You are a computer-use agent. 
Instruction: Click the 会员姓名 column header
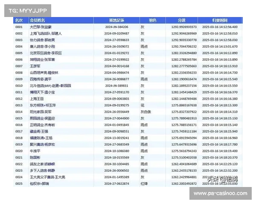point(38,20)
